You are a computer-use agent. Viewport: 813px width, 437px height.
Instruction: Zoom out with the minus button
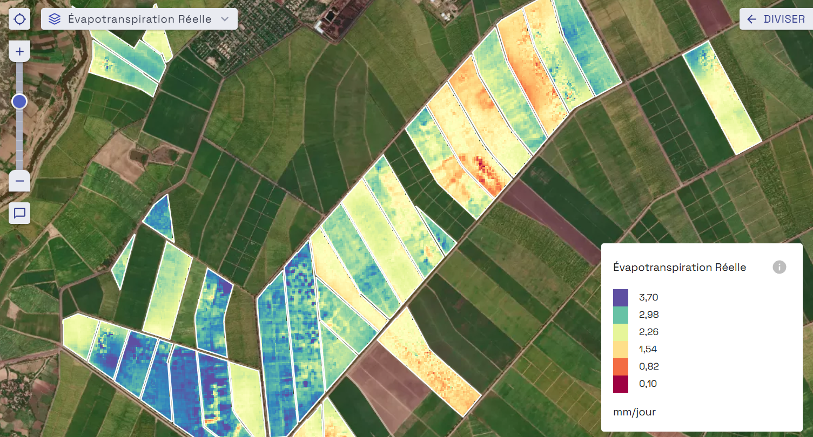pyautogui.click(x=19, y=181)
